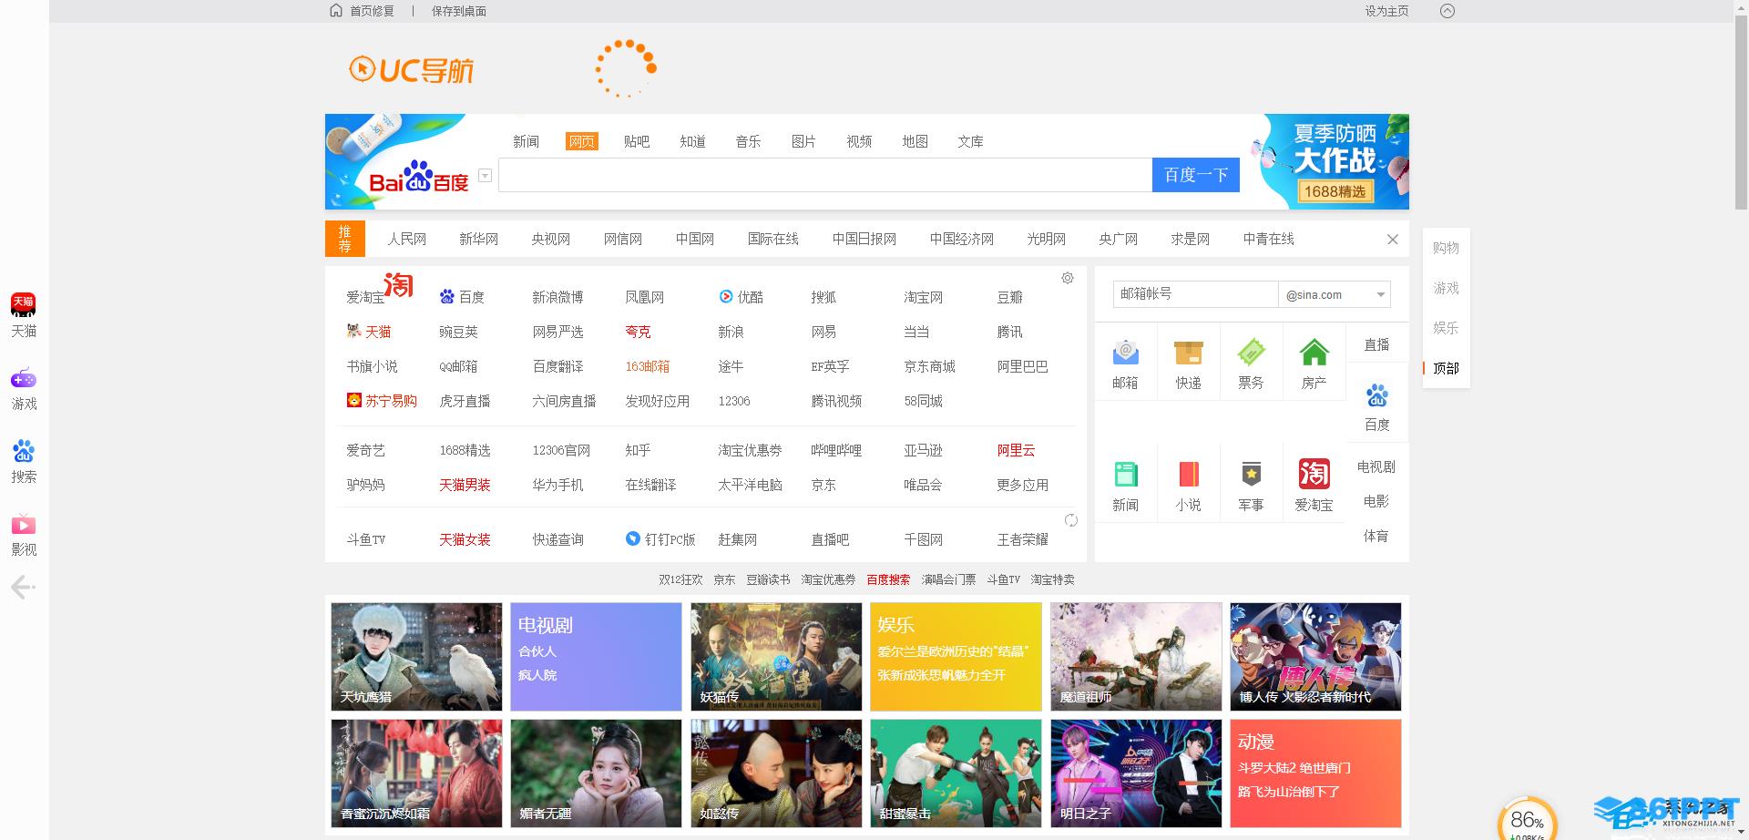
Task: Open the 电视剧 link in right panel
Action: [1376, 466]
